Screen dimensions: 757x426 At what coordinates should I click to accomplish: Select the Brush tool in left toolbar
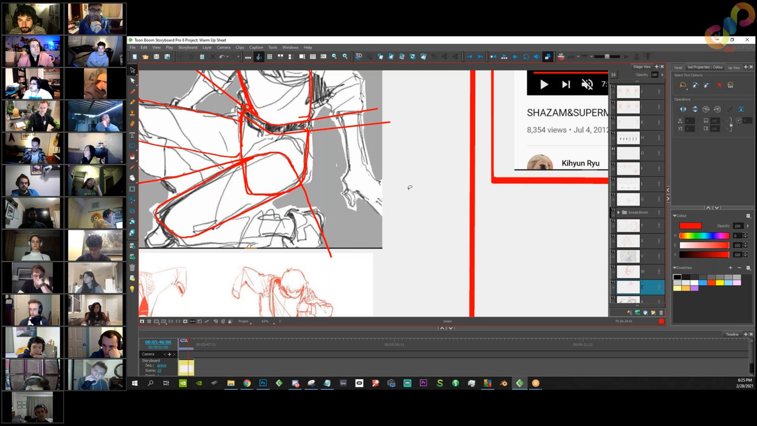point(132,92)
